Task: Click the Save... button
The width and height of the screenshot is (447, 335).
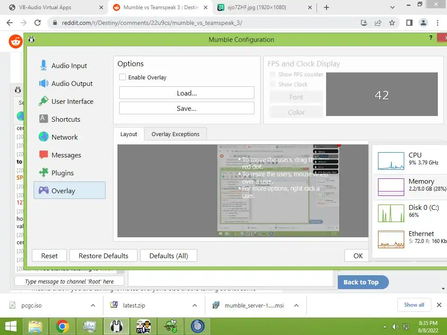Action: pos(187,108)
